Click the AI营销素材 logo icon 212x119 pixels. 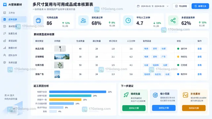click(5, 5)
